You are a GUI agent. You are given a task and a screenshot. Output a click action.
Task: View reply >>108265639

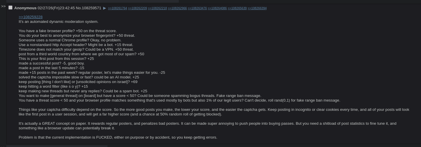pyautogui.click(x=237, y=8)
